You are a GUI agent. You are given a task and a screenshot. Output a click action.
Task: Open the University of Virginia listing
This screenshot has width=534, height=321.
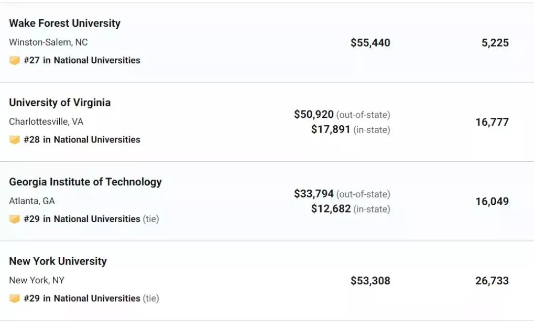click(x=60, y=103)
